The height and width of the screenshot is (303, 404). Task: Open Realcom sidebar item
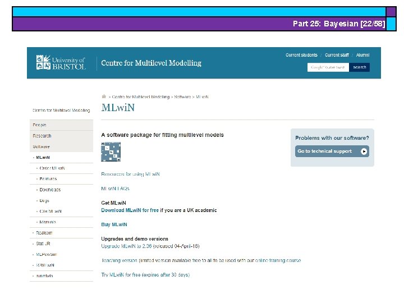[44, 233]
